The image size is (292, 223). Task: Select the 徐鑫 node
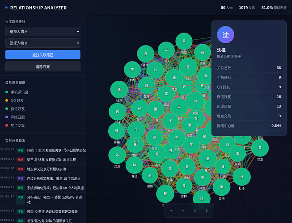119,89
